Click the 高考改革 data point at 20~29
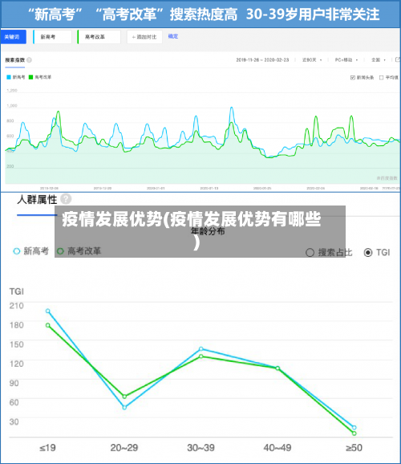401x464 pixels. 124,397
